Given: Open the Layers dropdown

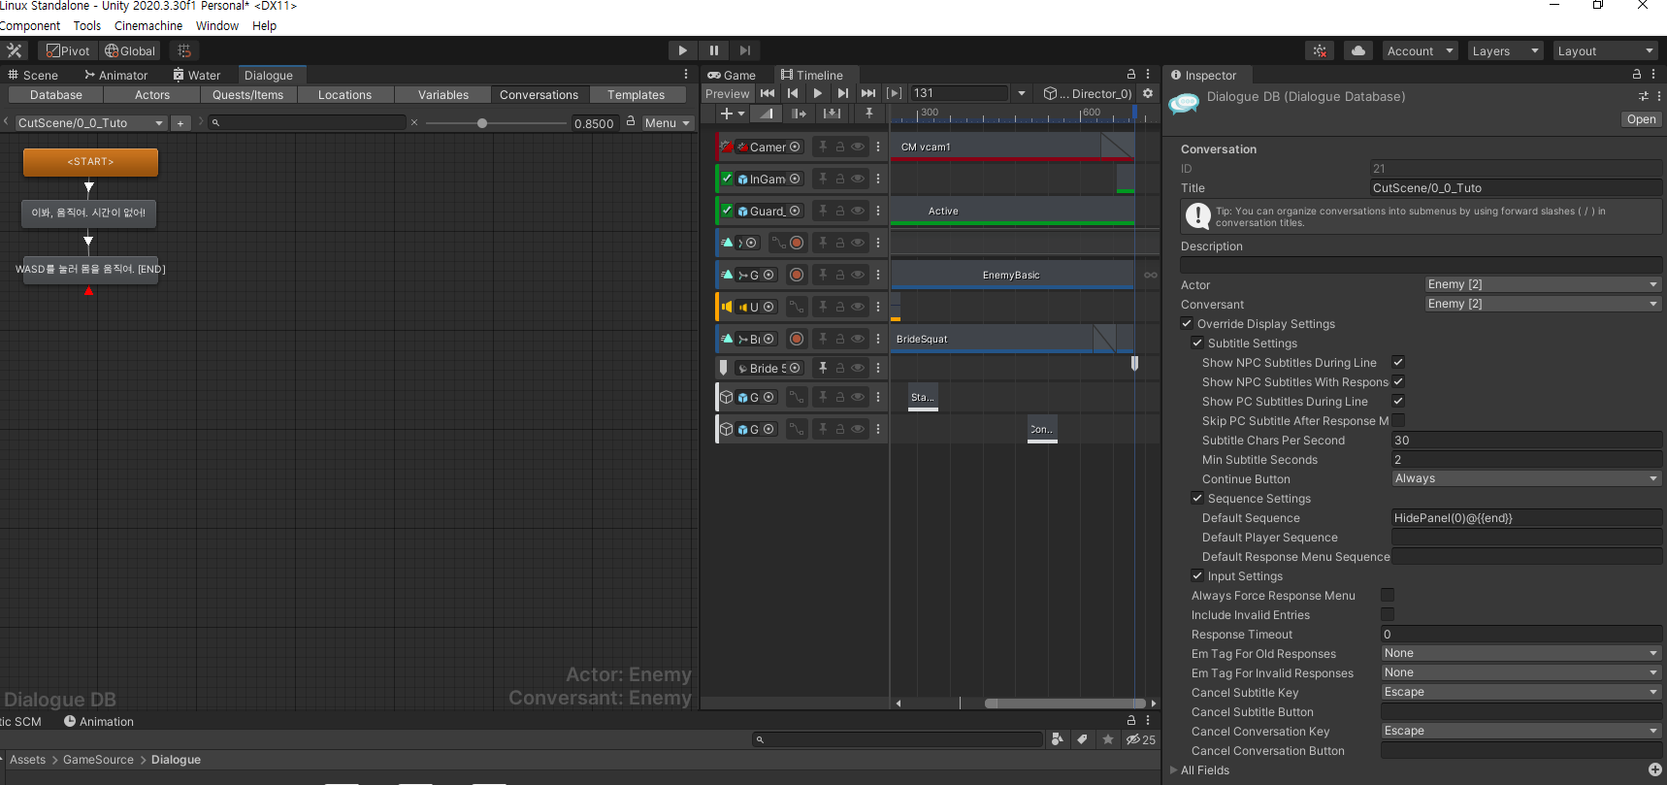Looking at the screenshot, I should tap(1505, 50).
